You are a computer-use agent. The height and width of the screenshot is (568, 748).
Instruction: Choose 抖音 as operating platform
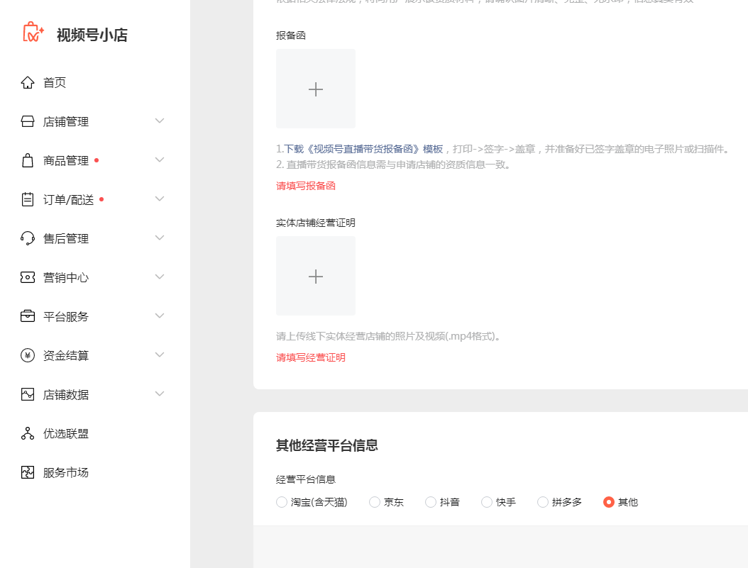[431, 502]
